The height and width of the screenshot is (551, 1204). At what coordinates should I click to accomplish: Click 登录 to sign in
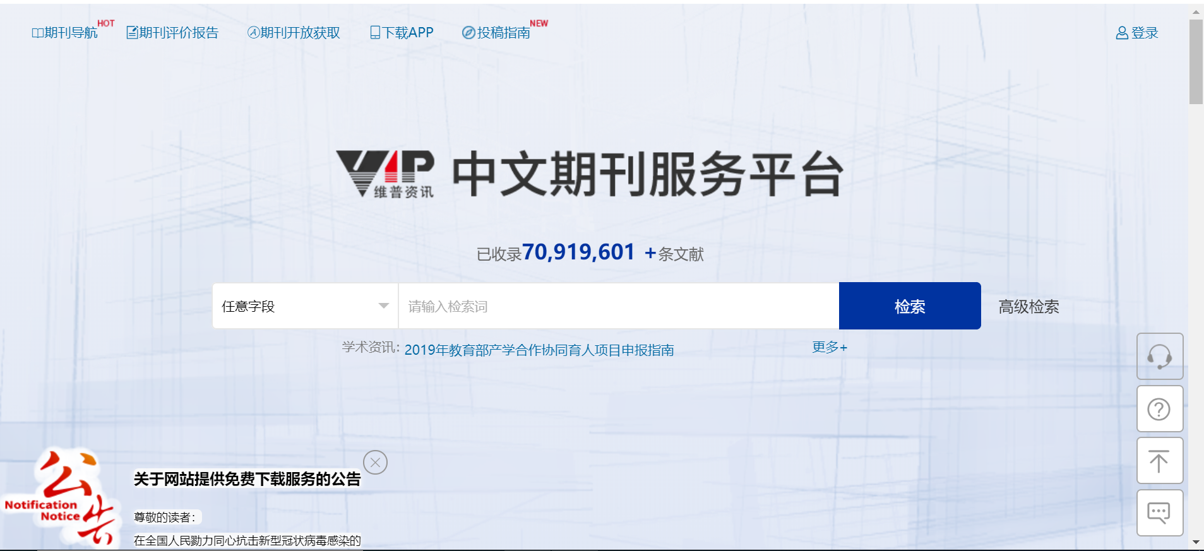(1137, 33)
